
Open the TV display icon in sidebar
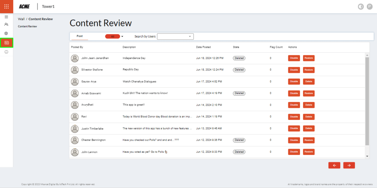6,52
